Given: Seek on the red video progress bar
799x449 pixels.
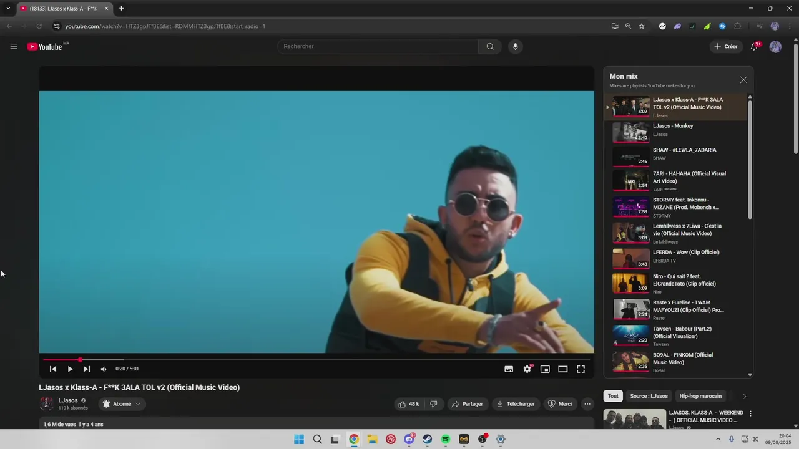Looking at the screenshot, I should [x=316, y=360].
